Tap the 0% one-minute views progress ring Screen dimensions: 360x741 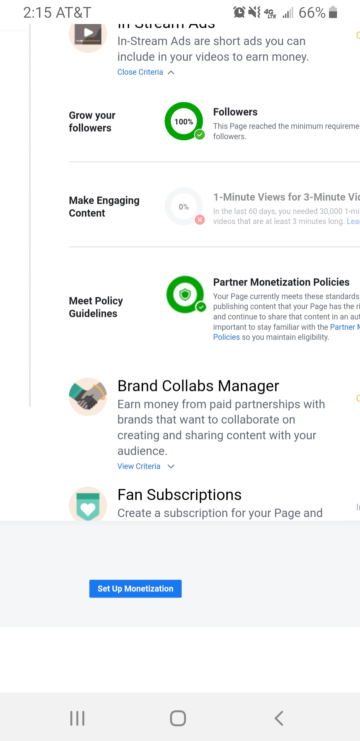pos(184,207)
